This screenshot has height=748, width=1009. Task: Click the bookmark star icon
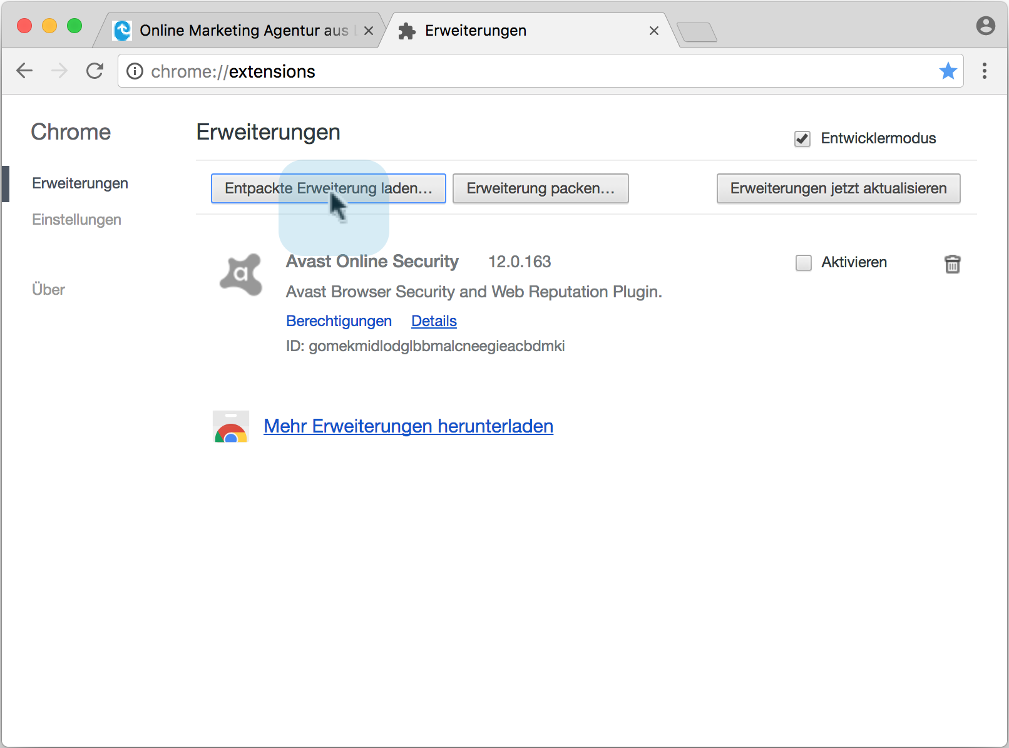(948, 71)
